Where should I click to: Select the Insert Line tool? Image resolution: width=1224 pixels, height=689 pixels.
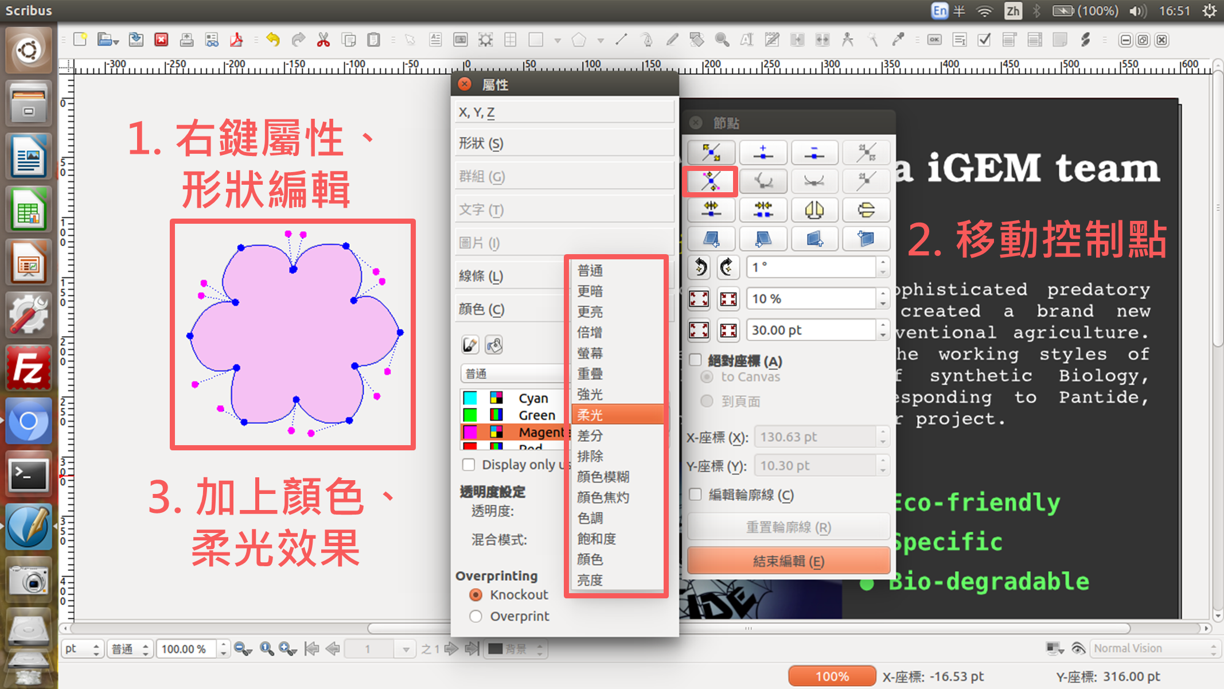621,40
